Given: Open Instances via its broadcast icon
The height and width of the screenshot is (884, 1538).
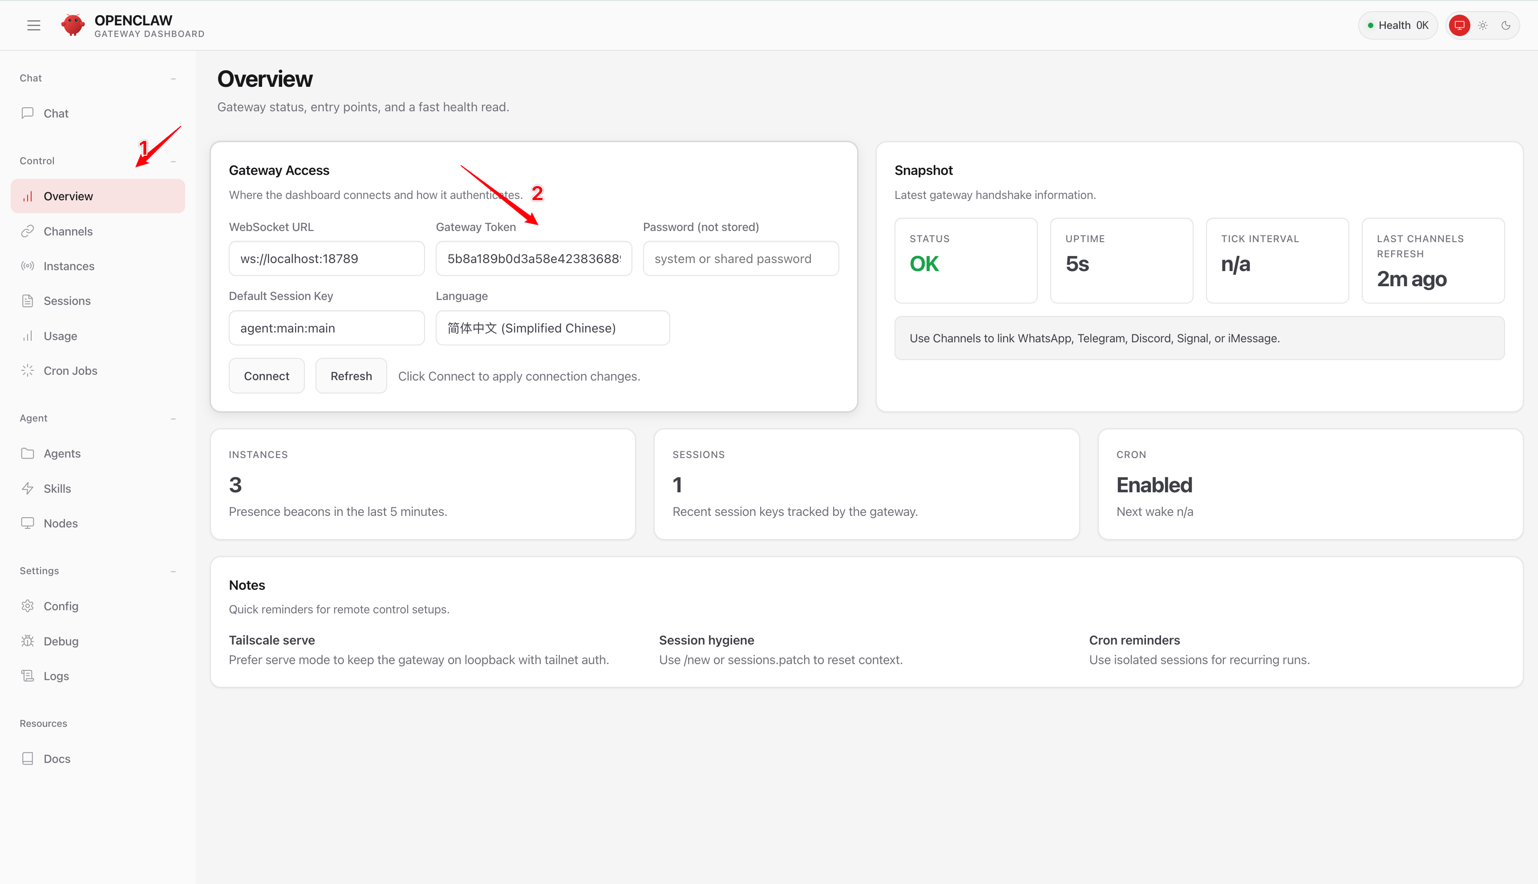Looking at the screenshot, I should [27, 266].
